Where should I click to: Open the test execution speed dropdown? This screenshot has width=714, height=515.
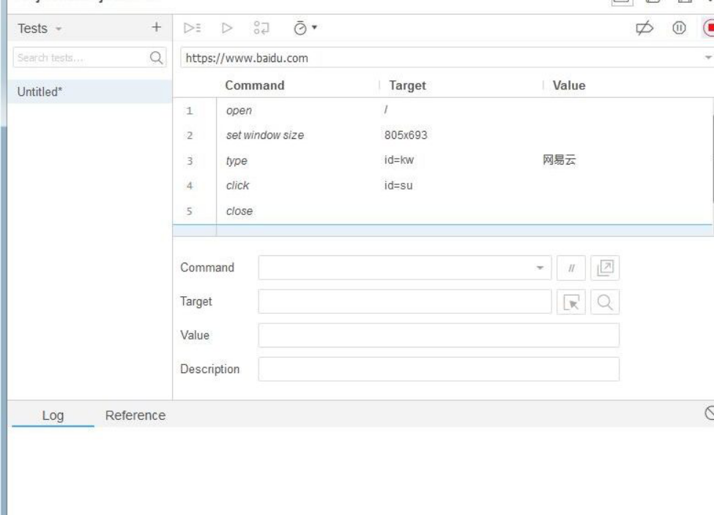[x=302, y=29]
